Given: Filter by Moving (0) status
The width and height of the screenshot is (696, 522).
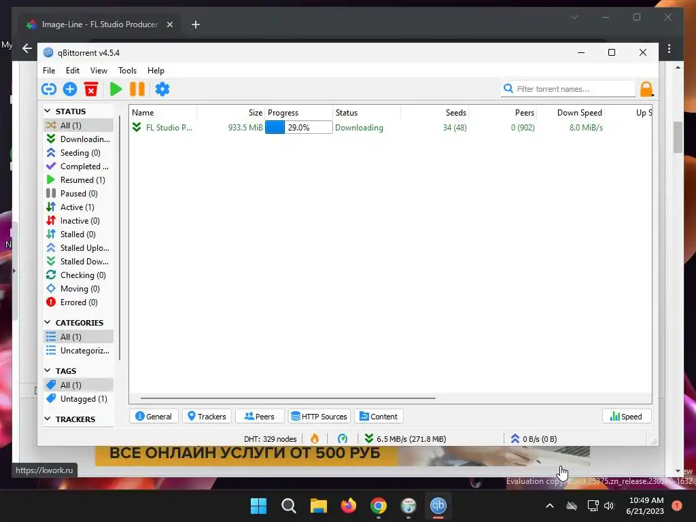Looking at the screenshot, I should point(79,289).
